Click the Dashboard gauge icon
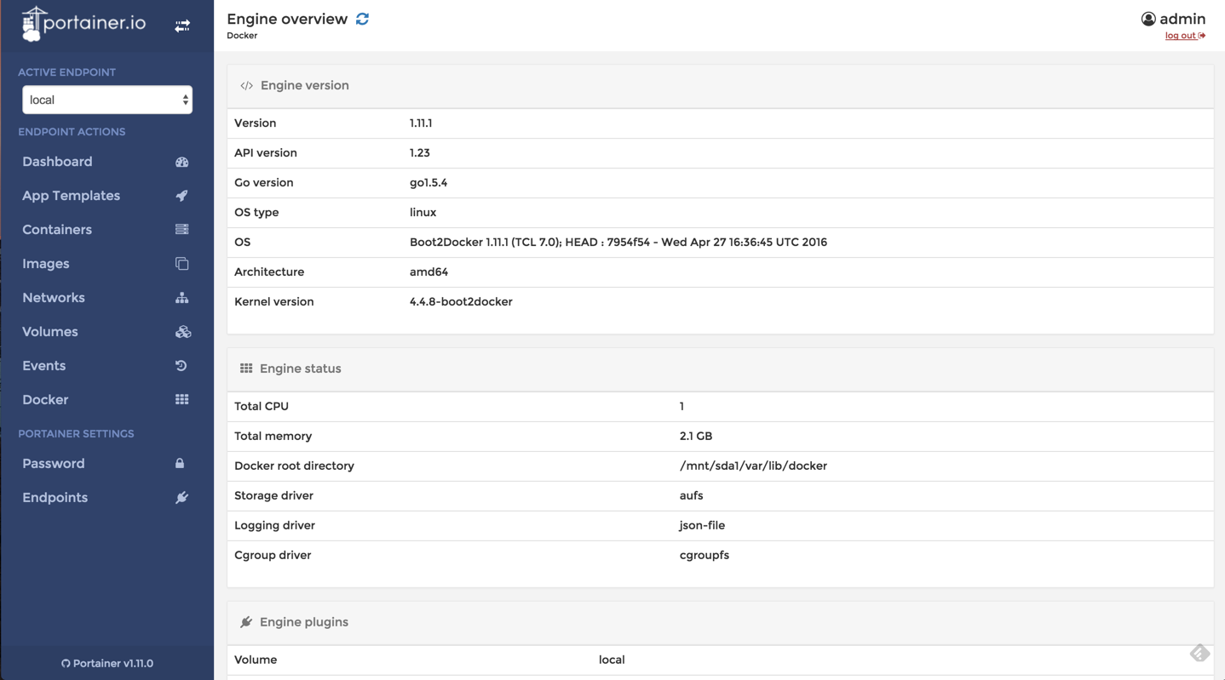The width and height of the screenshot is (1225, 680). coord(182,162)
